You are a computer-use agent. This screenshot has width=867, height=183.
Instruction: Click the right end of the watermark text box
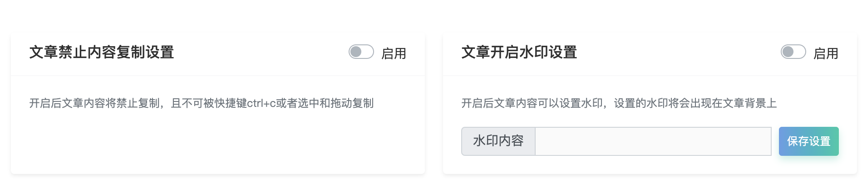click(x=763, y=141)
